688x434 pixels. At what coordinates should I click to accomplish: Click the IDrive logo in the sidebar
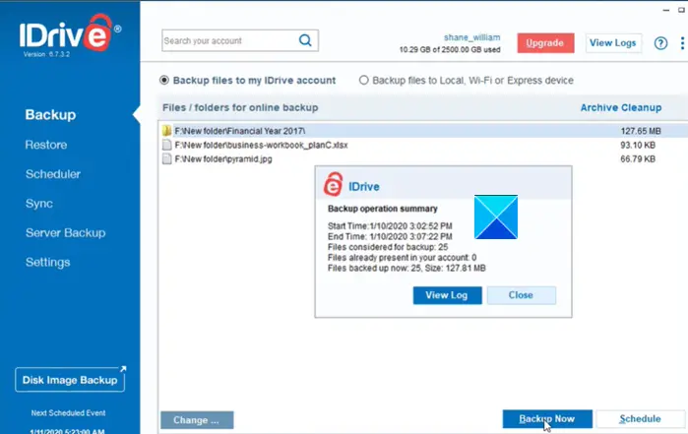click(70, 32)
